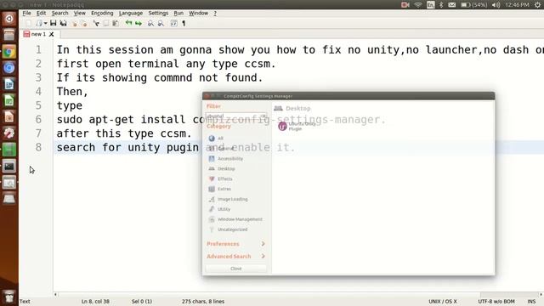Open the battery 54% indicator

pyautogui.click(x=474, y=4)
